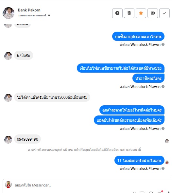Open sender avatar next to pension message

tap(8, 98)
